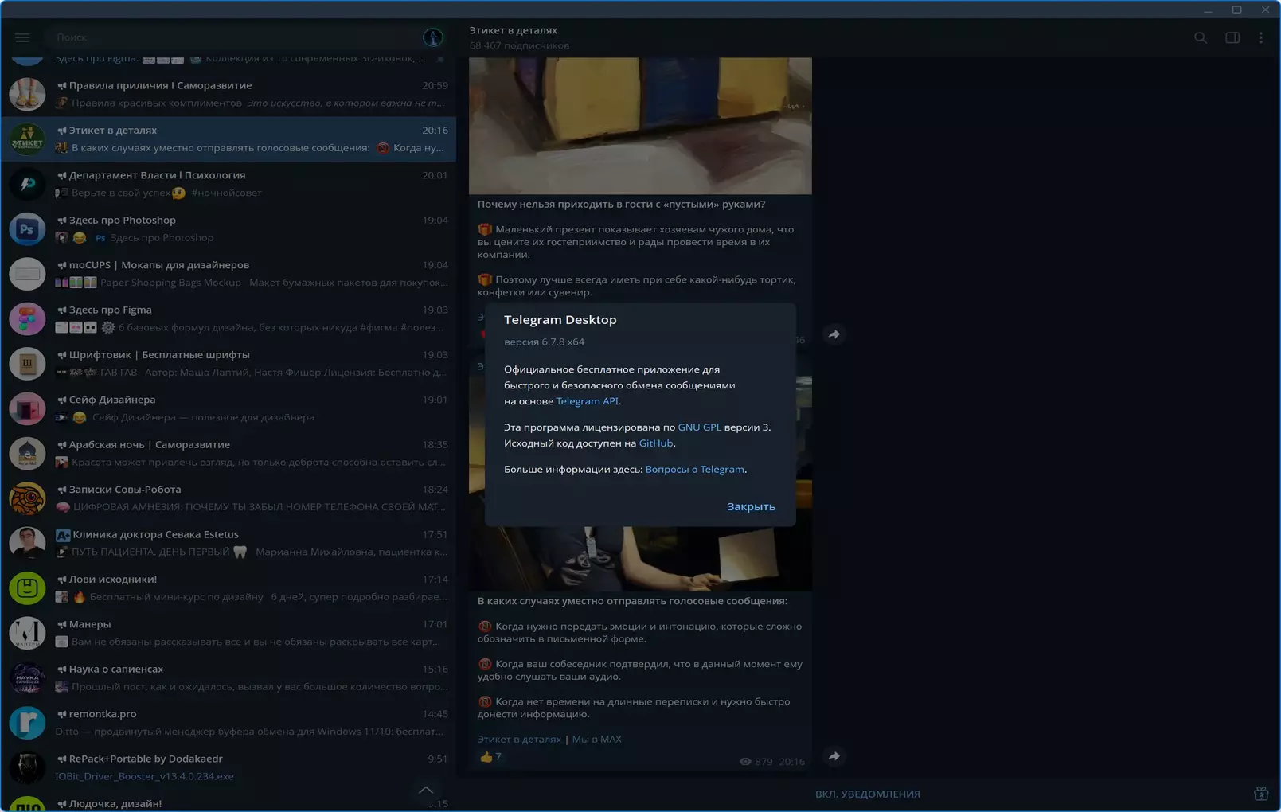Select the Этикет в деталях chat row
The height and width of the screenshot is (812, 1281).
click(x=228, y=139)
